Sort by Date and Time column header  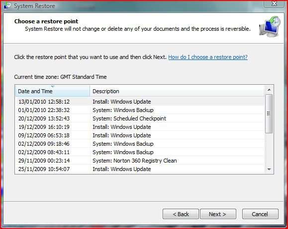(53, 91)
